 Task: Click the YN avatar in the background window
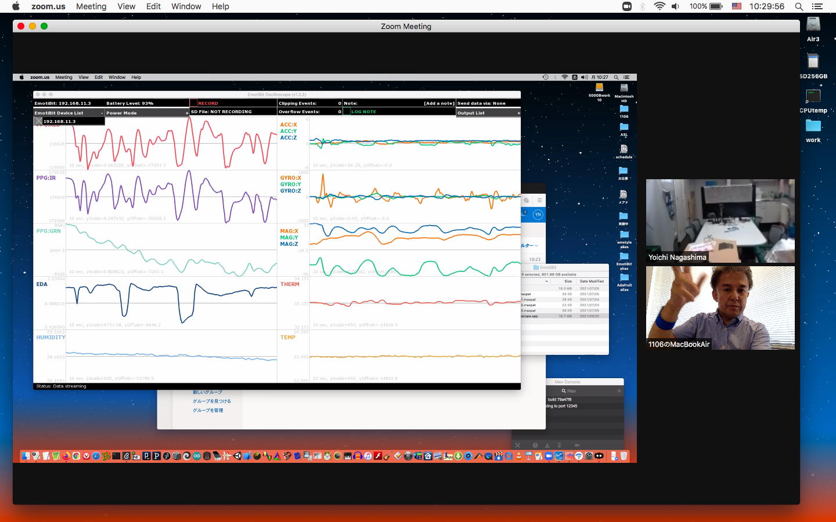point(538,215)
